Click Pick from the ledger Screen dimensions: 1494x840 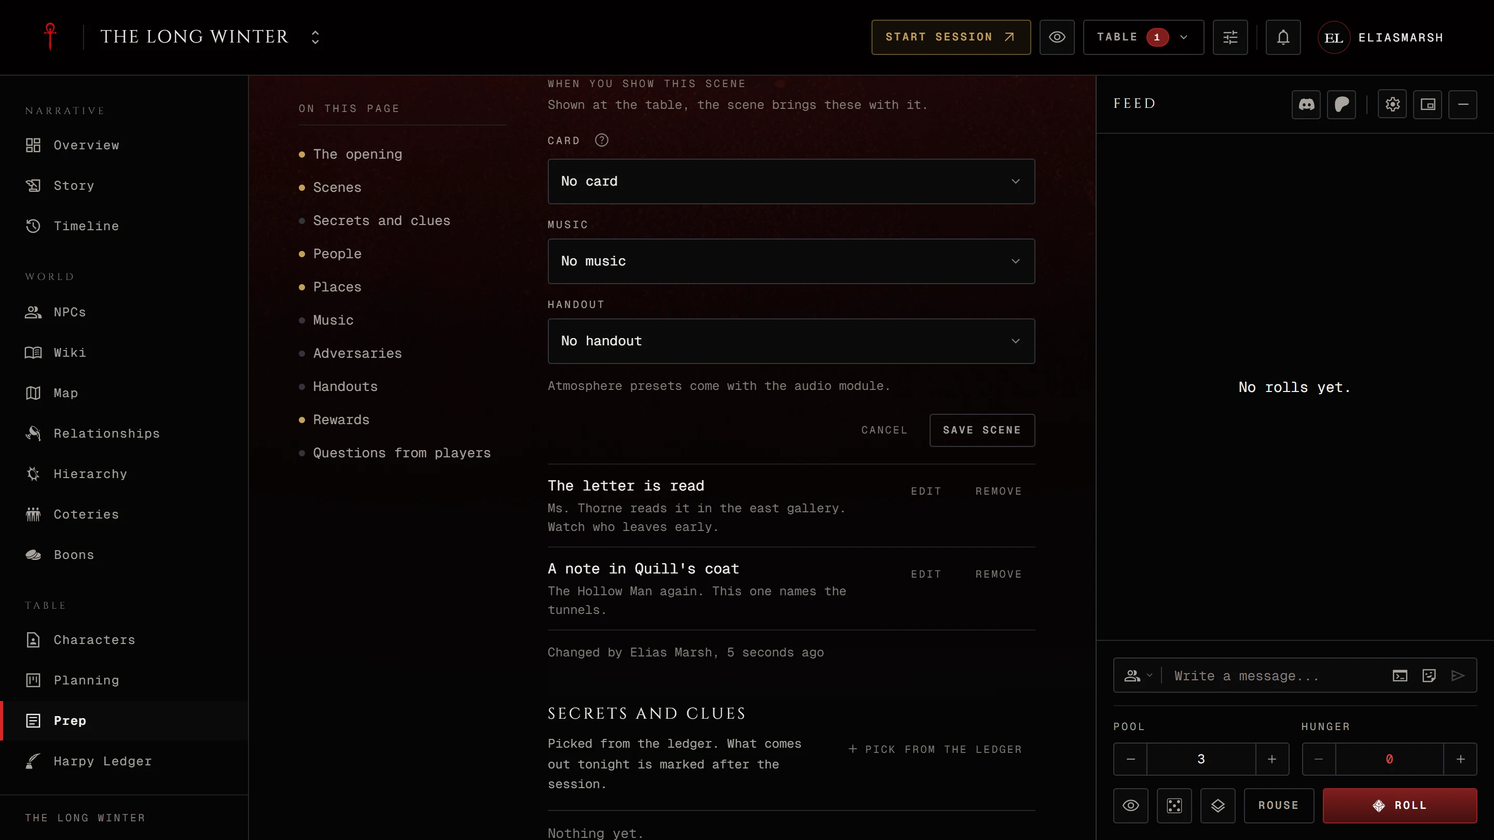[x=935, y=749]
